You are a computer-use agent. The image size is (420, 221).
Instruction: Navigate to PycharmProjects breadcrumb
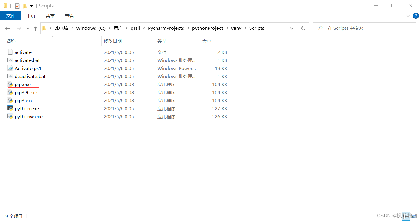point(166,28)
